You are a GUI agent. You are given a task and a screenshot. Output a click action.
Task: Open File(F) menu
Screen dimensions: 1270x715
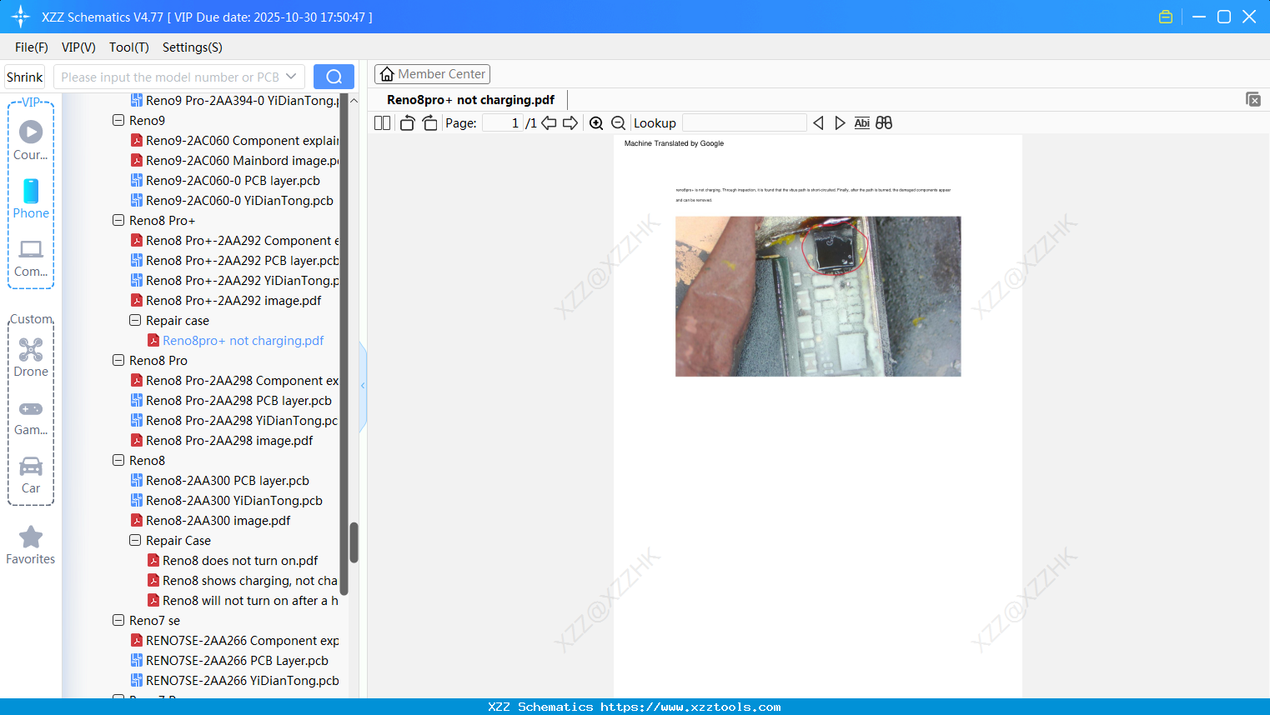pos(32,47)
